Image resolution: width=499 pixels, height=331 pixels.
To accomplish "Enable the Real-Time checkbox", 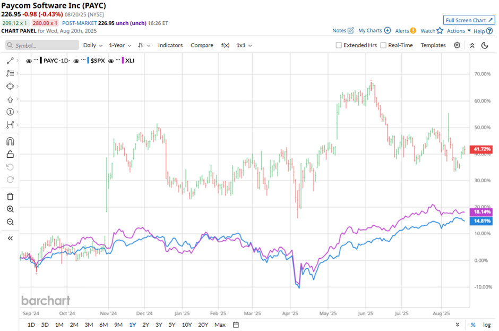I will 383,45.
